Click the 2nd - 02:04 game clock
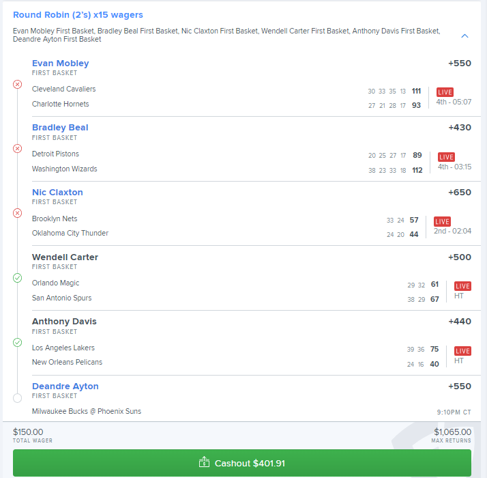Image resolution: width=487 pixels, height=478 pixels. [x=452, y=231]
